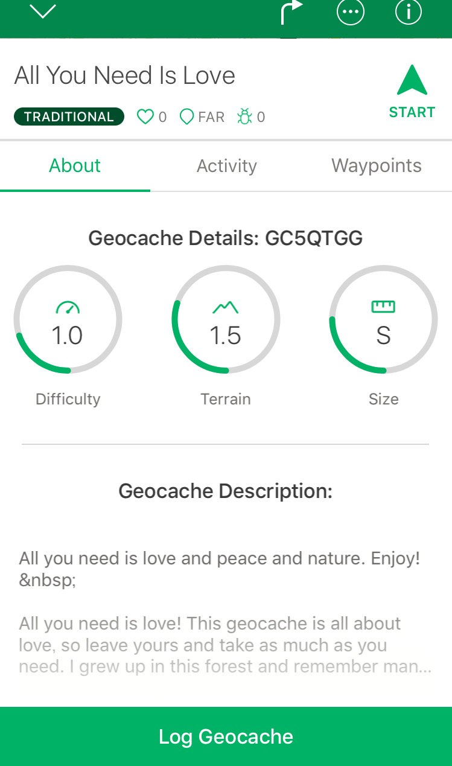Select the Waypoints tab
The width and height of the screenshot is (452, 766).
pos(377,166)
